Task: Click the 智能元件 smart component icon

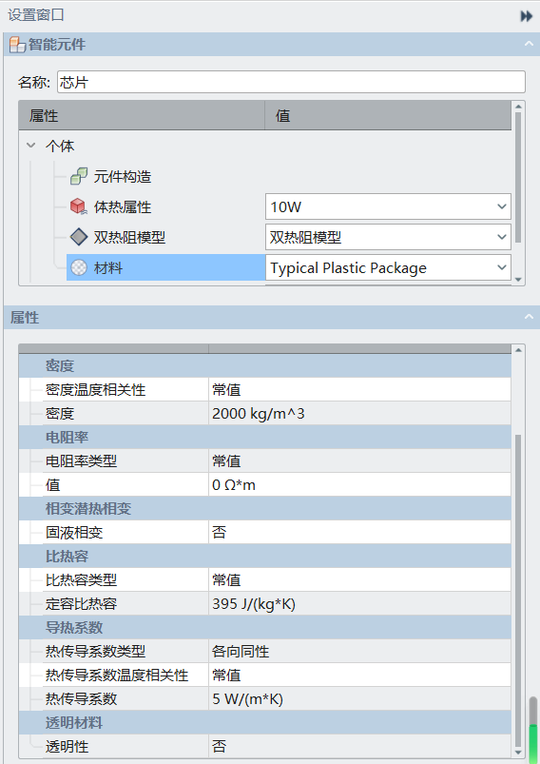Action: [17, 45]
